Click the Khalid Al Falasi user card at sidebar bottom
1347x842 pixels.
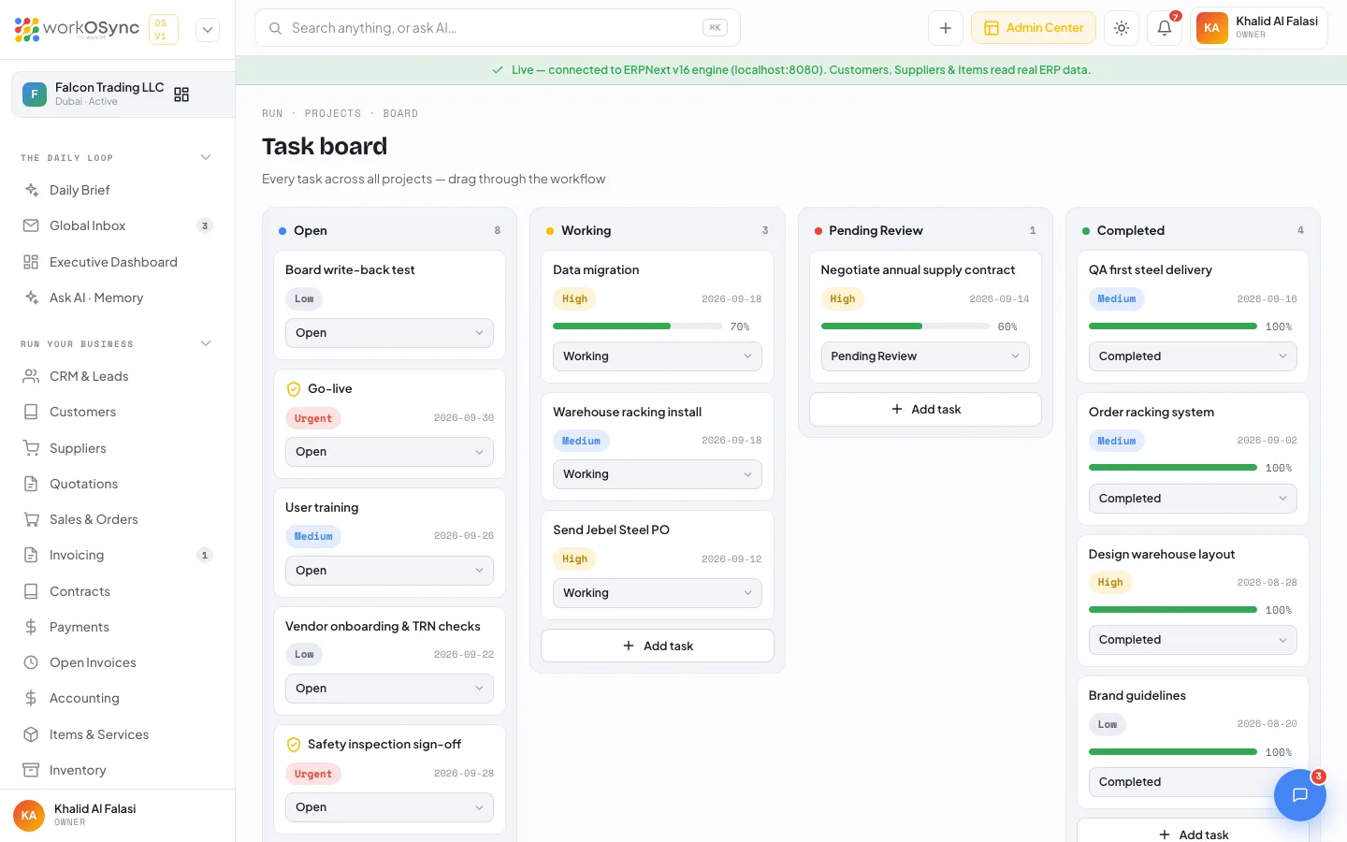[x=117, y=815]
